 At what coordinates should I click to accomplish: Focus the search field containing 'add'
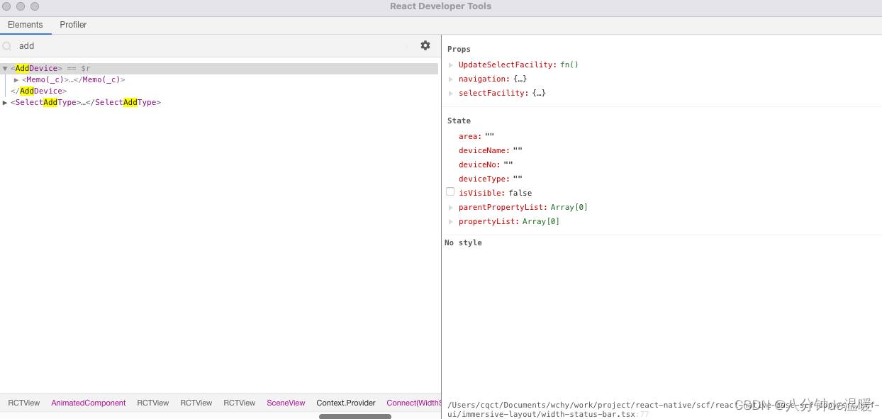213,46
